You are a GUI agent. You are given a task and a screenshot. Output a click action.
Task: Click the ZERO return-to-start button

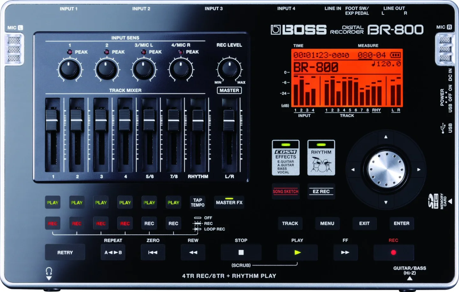(x=153, y=252)
